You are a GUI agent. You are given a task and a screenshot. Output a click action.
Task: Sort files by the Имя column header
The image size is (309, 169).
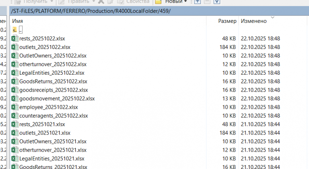pyautogui.click(x=18, y=21)
